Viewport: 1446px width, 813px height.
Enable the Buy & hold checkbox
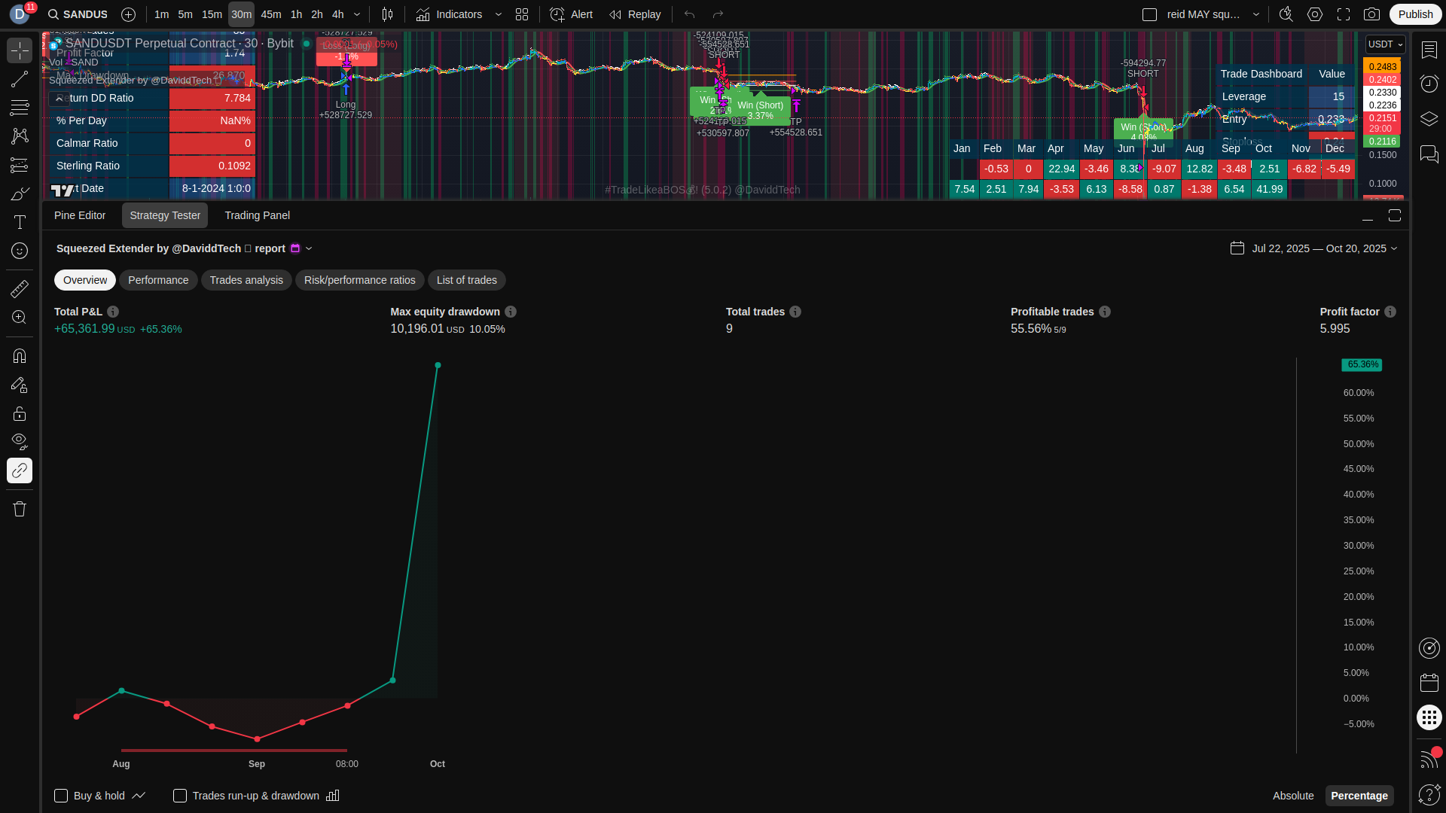tap(62, 796)
